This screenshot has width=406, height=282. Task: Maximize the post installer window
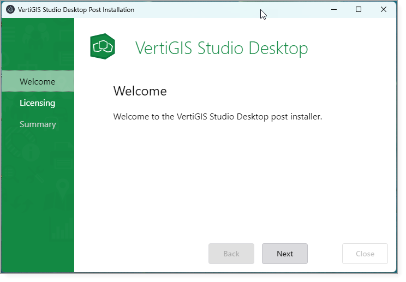pyautogui.click(x=359, y=10)
